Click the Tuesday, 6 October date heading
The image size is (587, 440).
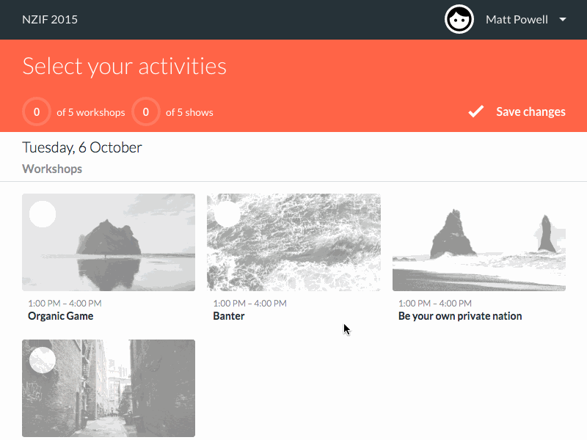[82, 147]
